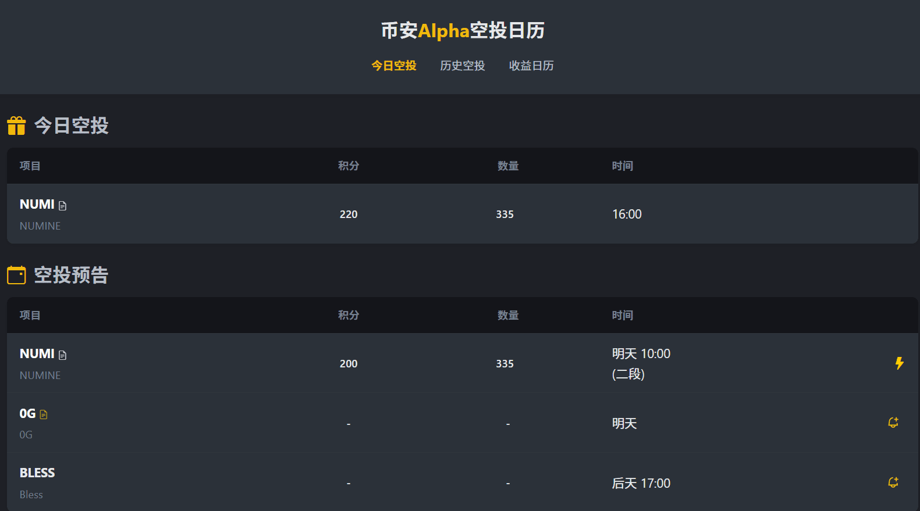Click the 后天 17:00 time for BLESS
This screenshot has width=920, height=511.
coord(641,483)
